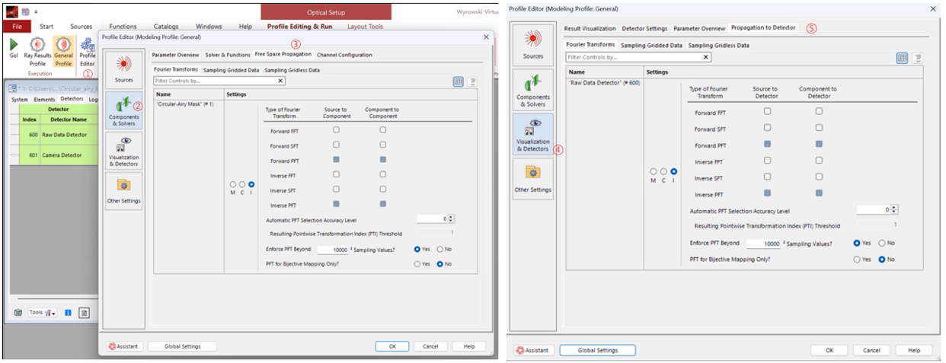The height and width of the screenshot is (363, 946).
Task: Select the Ray Results Profile icon
Action: pos(37,48)
